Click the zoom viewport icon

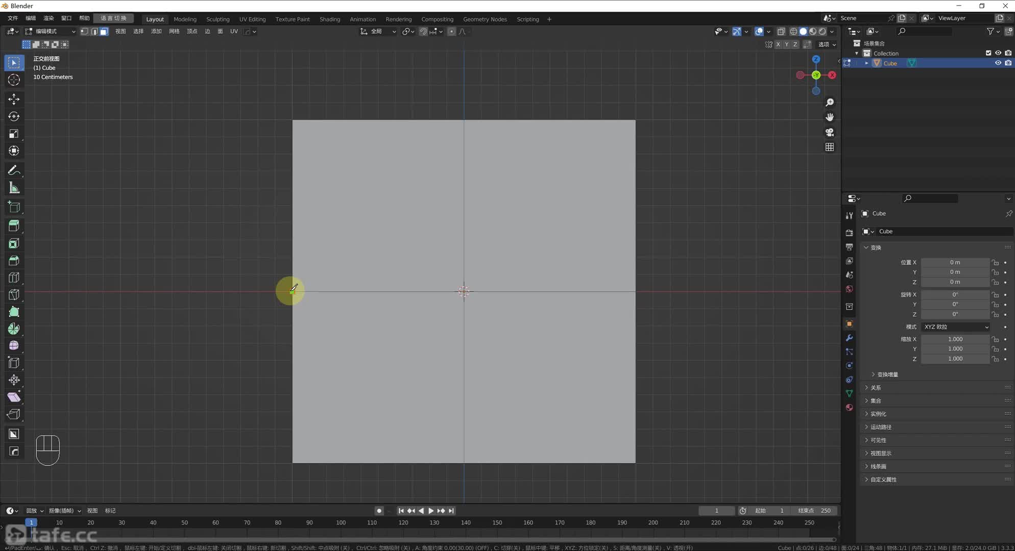(830, 103)
